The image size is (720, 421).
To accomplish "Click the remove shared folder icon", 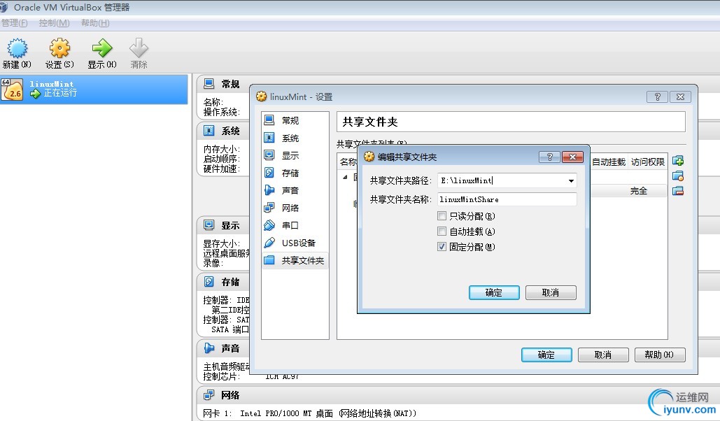I will (678, 191).
